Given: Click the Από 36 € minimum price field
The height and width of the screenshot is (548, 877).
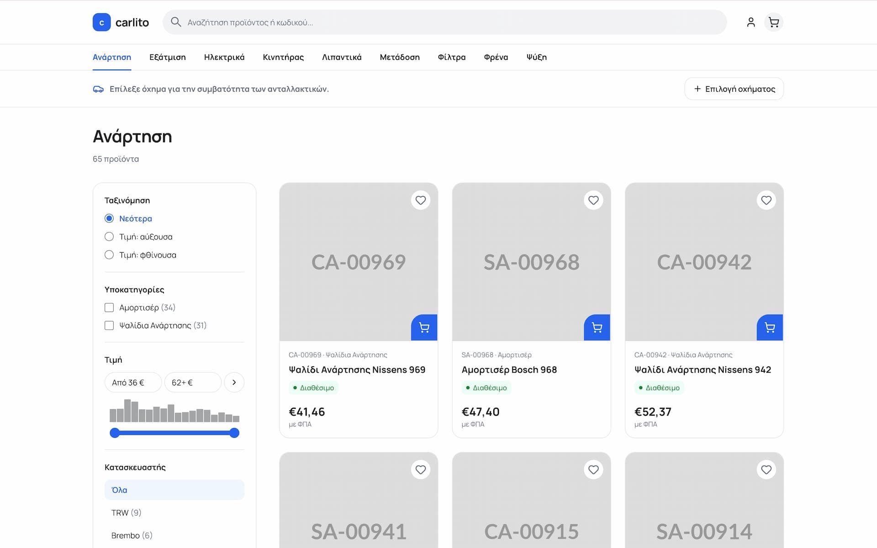Looking at the screenshot, I should [x=133, y=382].
